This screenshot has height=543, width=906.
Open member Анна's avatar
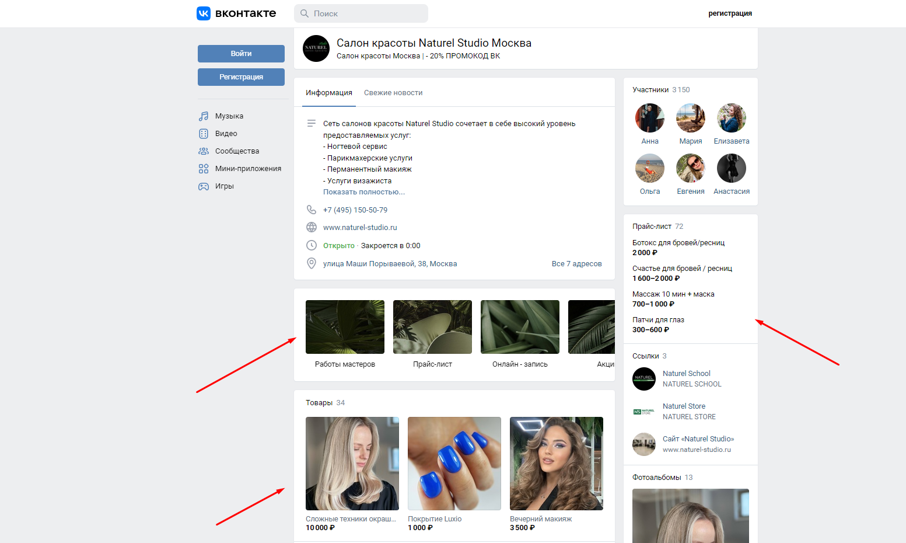[x=650, y=118]
